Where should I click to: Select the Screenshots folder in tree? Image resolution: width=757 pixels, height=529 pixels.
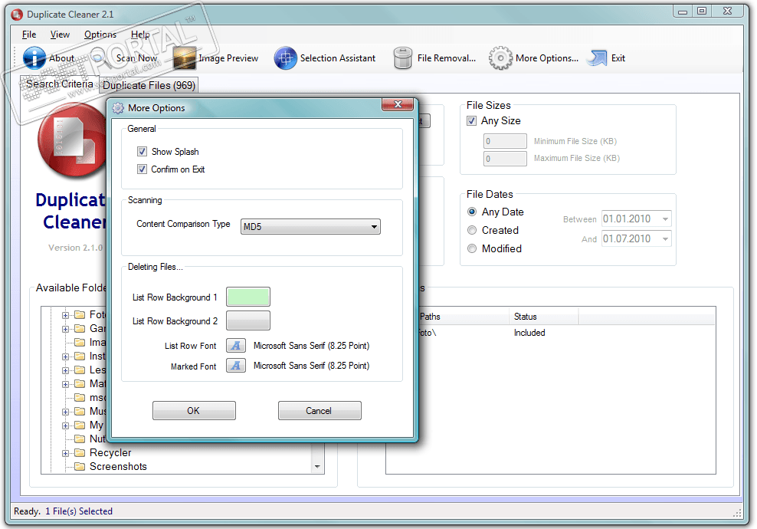(x=118, y=466)
